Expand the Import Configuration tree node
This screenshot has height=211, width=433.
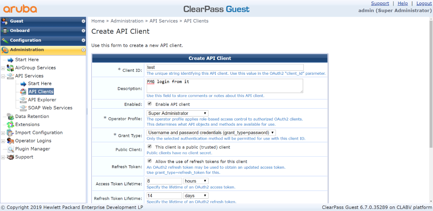[x=3, y=133]
